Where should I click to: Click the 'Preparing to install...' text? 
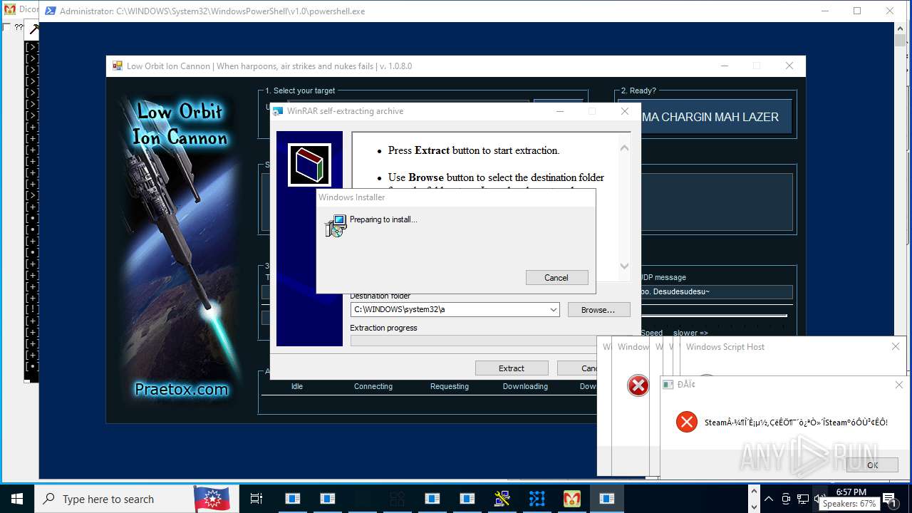(383, 219)
